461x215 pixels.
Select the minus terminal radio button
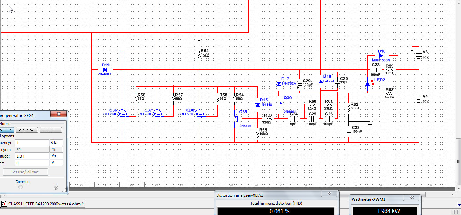[x=56, y=187]
